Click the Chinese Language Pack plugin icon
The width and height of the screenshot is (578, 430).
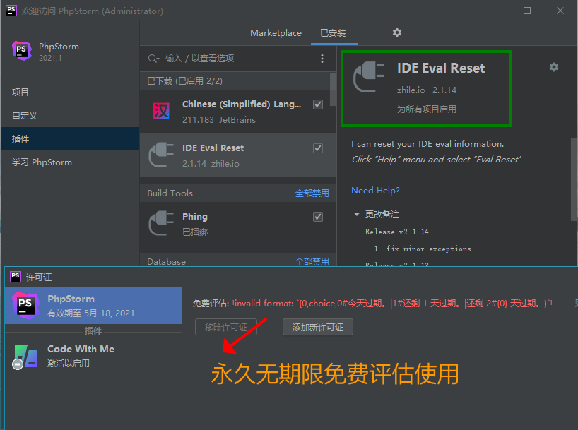[161, 111]
